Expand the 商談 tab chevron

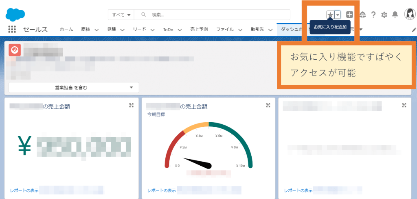tap(96, 30)
